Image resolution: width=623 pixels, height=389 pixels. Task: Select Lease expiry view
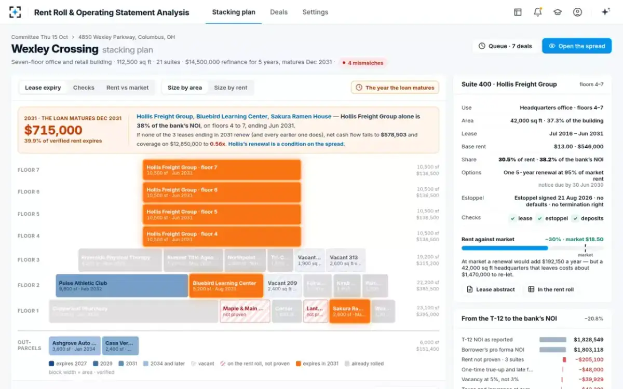[43, 88]
